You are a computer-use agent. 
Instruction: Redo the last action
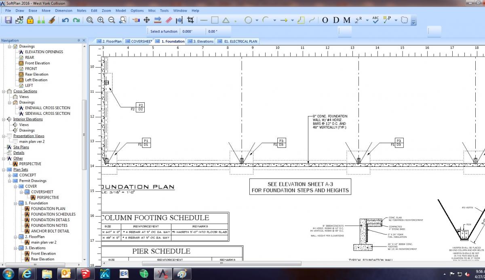point(76,20)
